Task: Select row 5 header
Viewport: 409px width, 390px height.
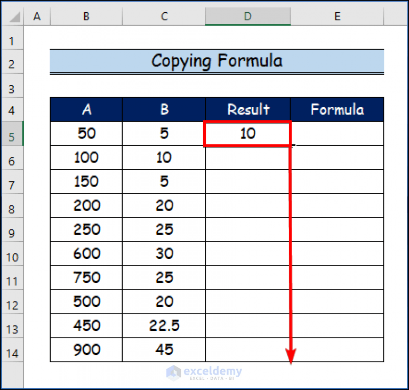Action: (x=12, y=134)
